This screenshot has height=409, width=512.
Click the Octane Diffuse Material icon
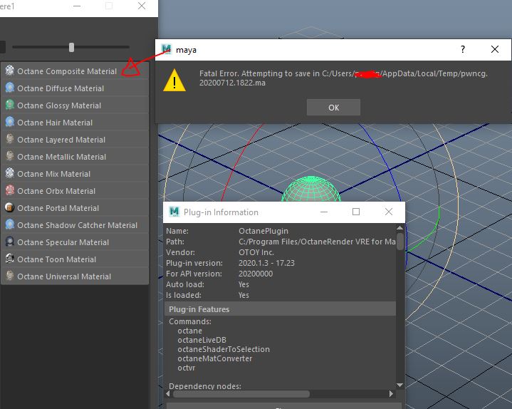coord(10,88)
